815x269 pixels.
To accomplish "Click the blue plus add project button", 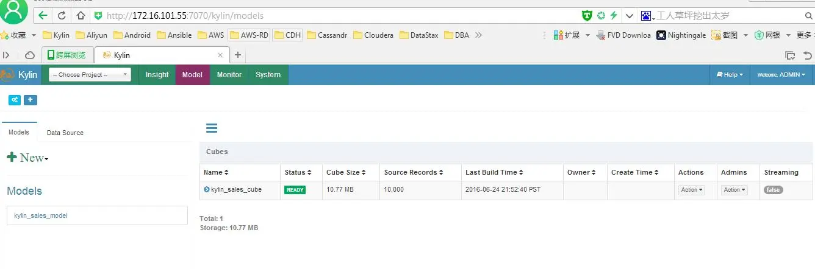I will (x=31, y=100).
